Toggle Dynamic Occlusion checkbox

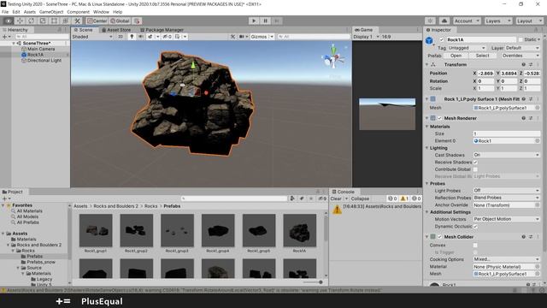475,226
